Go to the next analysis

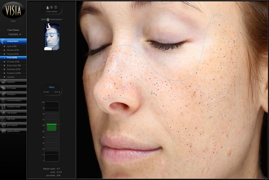tap(57, 91)
